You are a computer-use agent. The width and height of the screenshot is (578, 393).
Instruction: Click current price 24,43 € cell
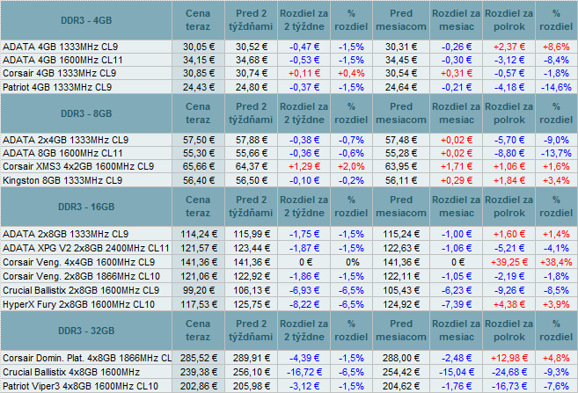tap(199, 87)
